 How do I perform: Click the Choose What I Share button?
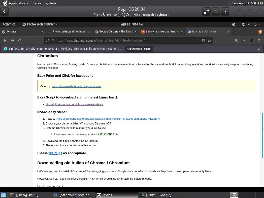[139, 49]
